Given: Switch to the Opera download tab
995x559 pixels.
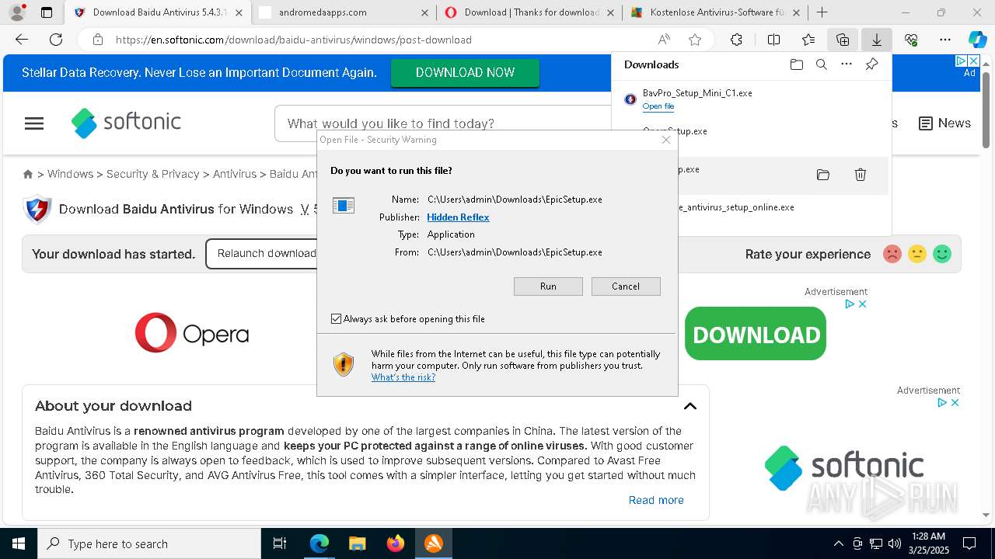Looking at the screenshot, I should pyautogui.click(x=530, y=12).
